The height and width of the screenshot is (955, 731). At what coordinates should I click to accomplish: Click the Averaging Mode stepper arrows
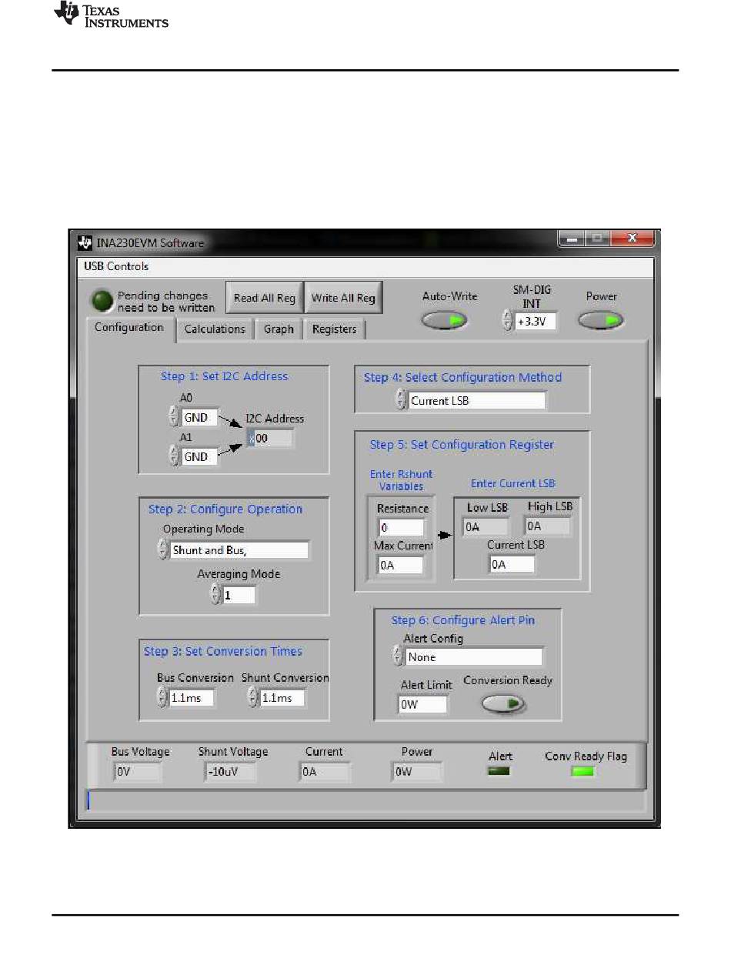(x=215, y=595)
